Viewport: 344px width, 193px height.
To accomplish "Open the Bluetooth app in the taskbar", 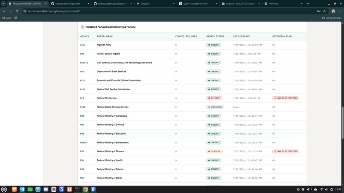I will (x=93, y=189).
